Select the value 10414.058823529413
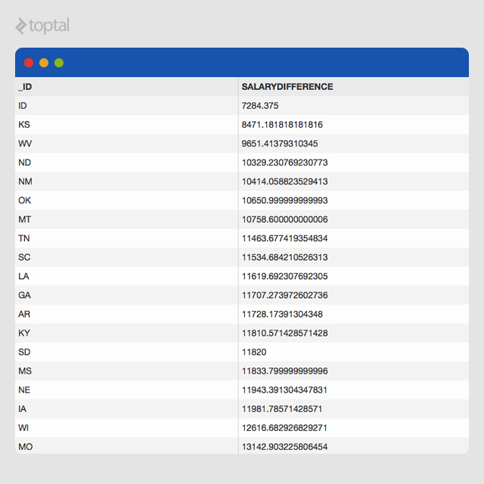 click(x=284, y=181)
